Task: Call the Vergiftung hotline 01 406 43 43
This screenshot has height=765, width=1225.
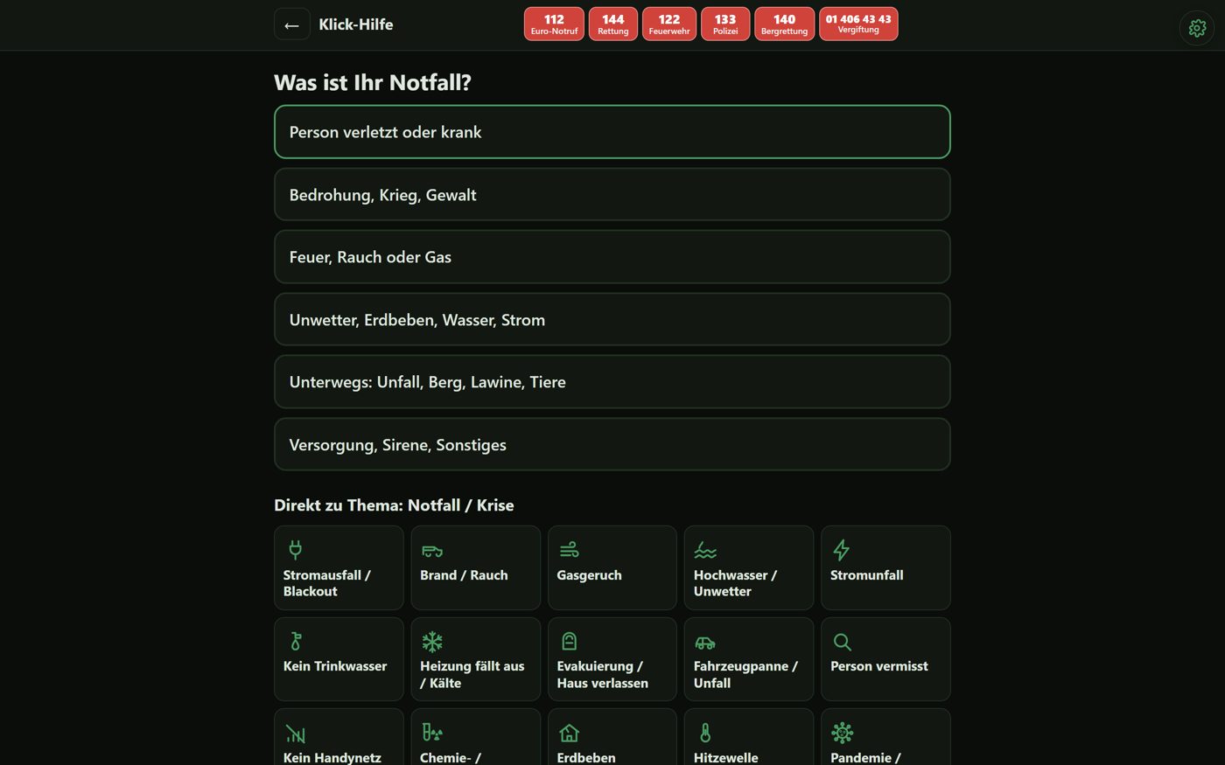Action: [x=858, y=24]
